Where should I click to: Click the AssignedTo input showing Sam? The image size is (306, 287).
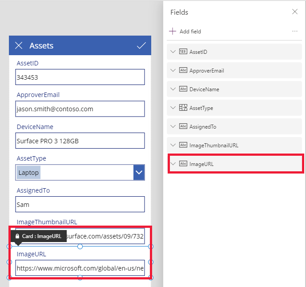pos(80,204)
